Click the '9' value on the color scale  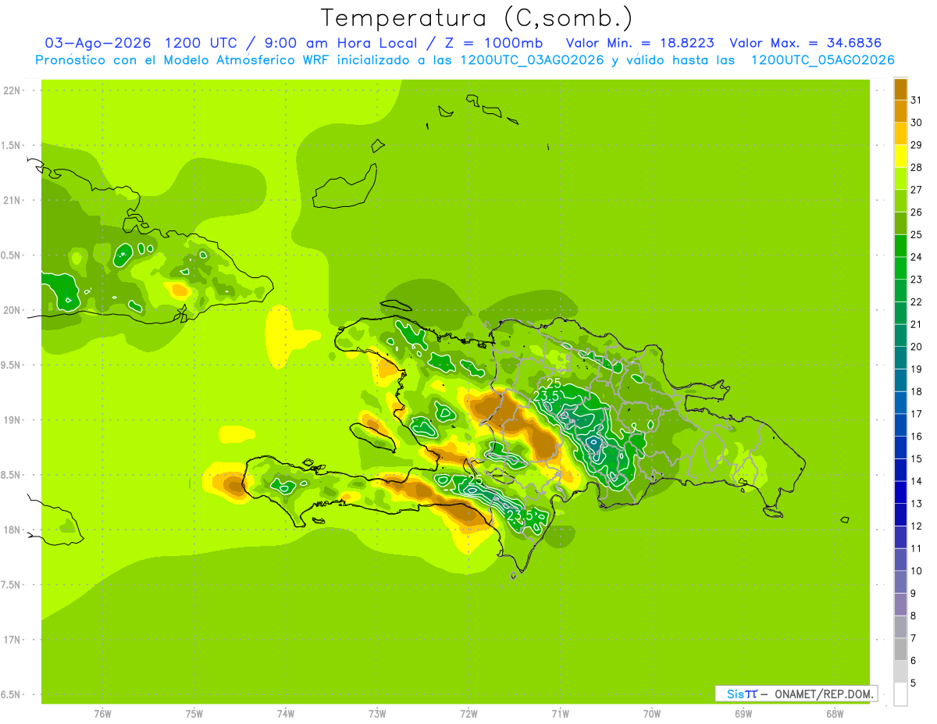[914, 594]
